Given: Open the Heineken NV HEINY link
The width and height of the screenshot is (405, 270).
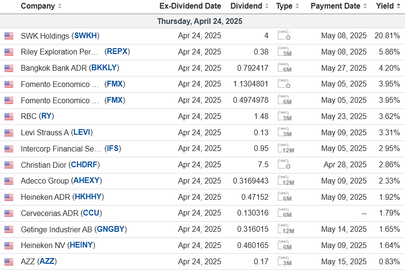Looking at the screenshot, I should 81,245.
